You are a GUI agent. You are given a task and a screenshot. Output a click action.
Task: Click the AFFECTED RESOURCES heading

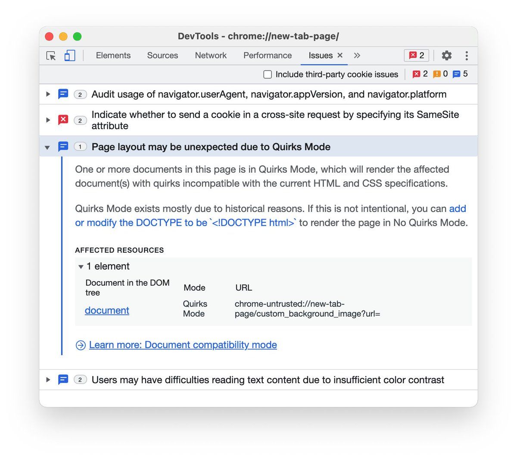coord(119,250)
